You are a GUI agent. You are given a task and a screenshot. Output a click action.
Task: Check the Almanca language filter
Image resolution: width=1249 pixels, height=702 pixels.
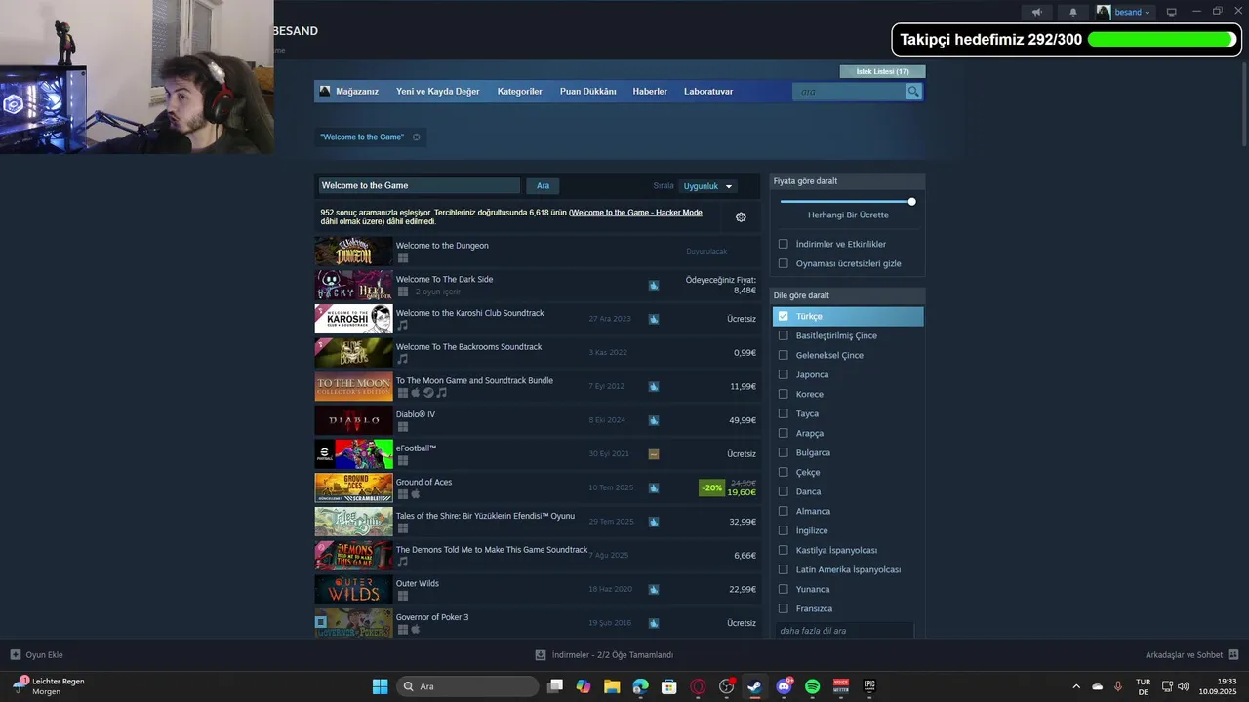coord(783,511)
